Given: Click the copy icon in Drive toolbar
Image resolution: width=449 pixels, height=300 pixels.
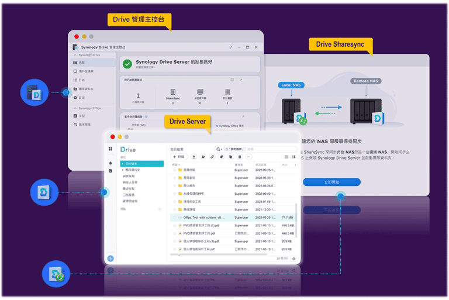Looking at the screenshot, I should pyautogui.click(x=230, y=157).
